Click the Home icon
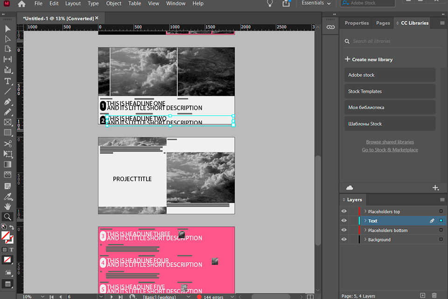 (x=21, y=4)
